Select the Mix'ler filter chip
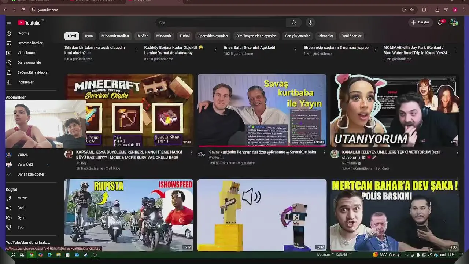Viewport: 469px width, 264px height. point(143,36)
